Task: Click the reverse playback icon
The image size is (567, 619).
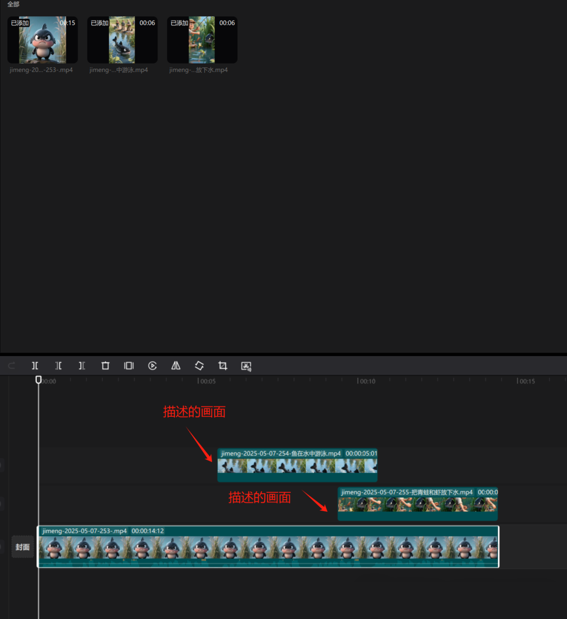Action: (152, 365)
